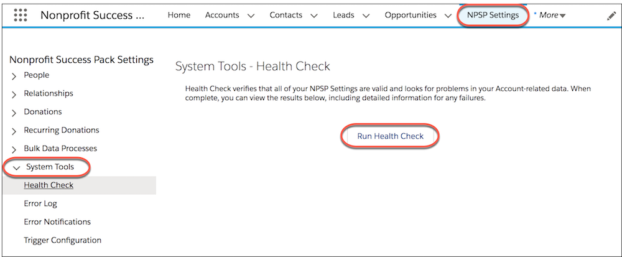The image size is (622, 257).
Task: Open the More tabs menu
Action: pos(552,16)
